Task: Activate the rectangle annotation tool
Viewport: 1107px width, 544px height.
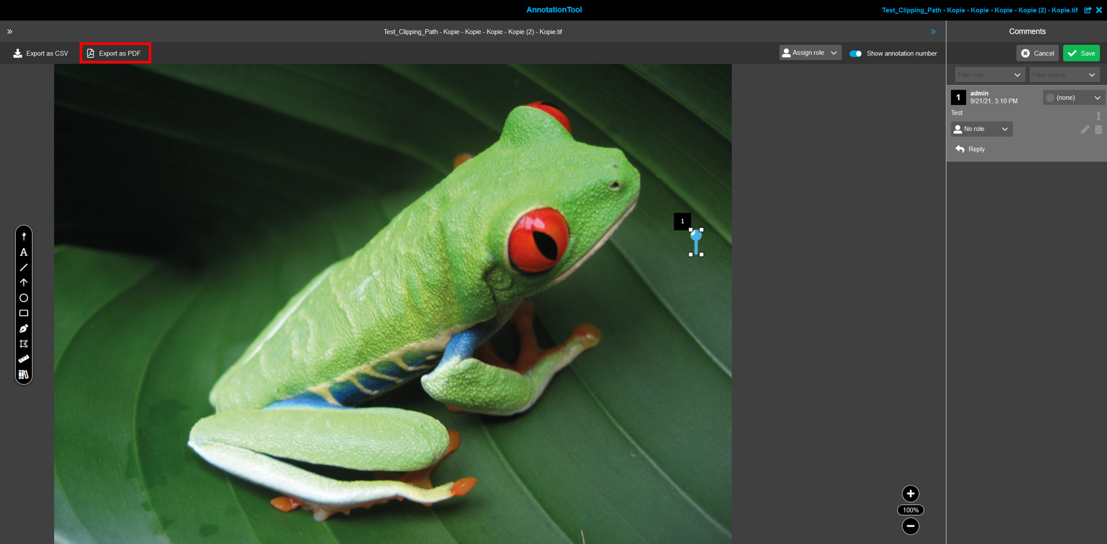Action: tap(24, 313)
